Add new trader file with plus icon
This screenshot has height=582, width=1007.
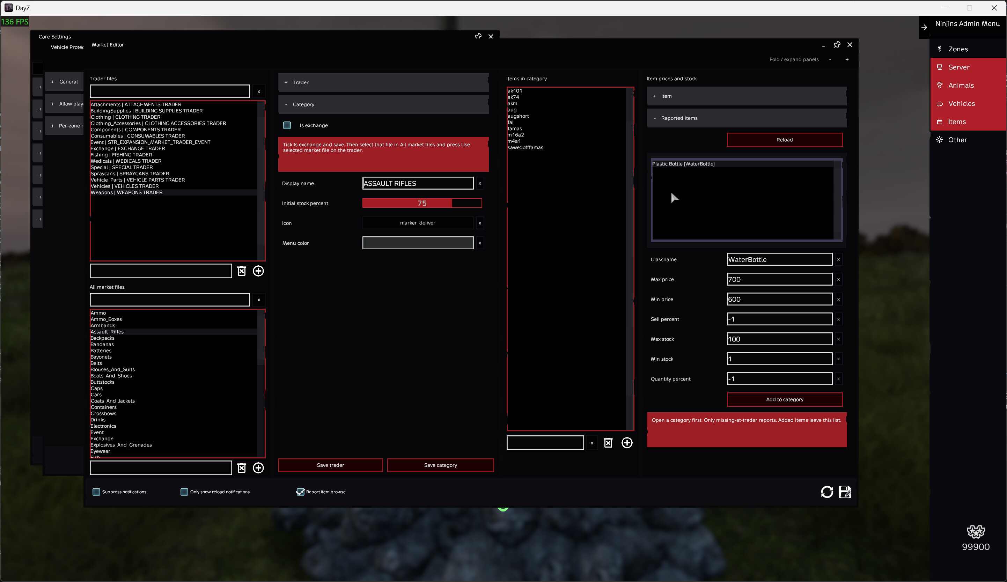[x=258, y=271]
